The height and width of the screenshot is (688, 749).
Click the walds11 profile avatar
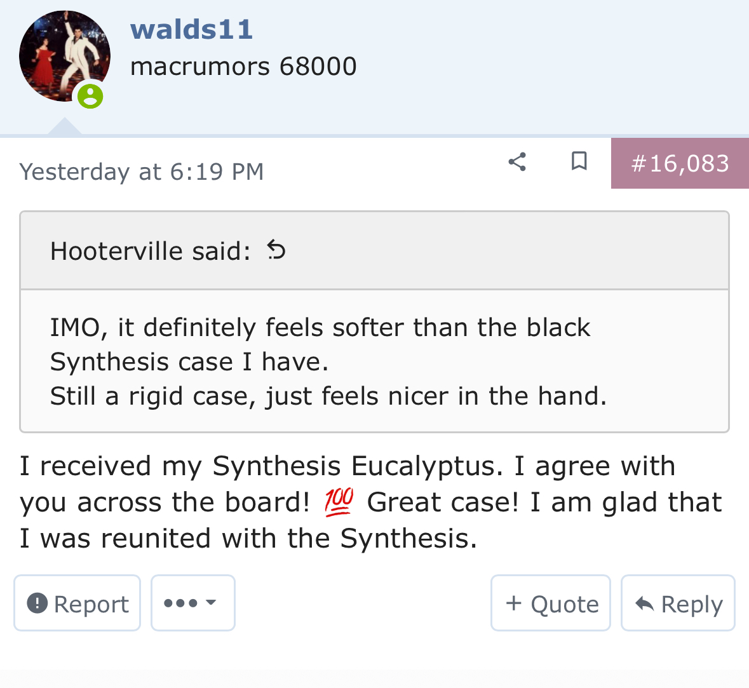point(65,56)
